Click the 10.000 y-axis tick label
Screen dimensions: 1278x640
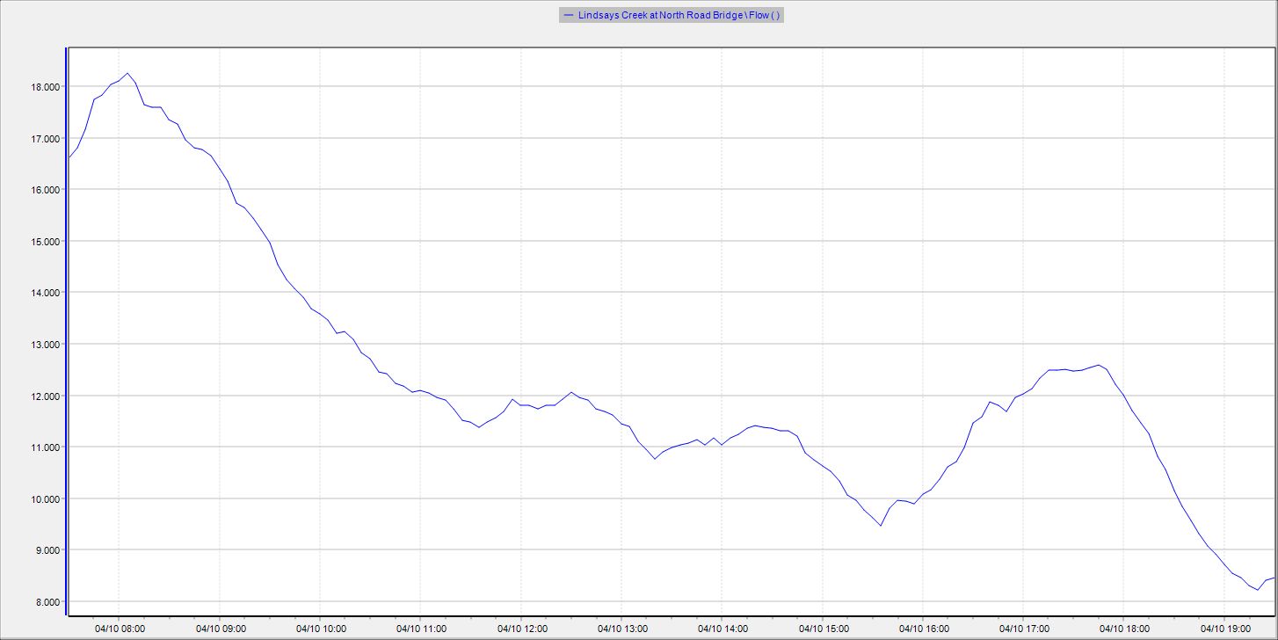coord(47,499)
